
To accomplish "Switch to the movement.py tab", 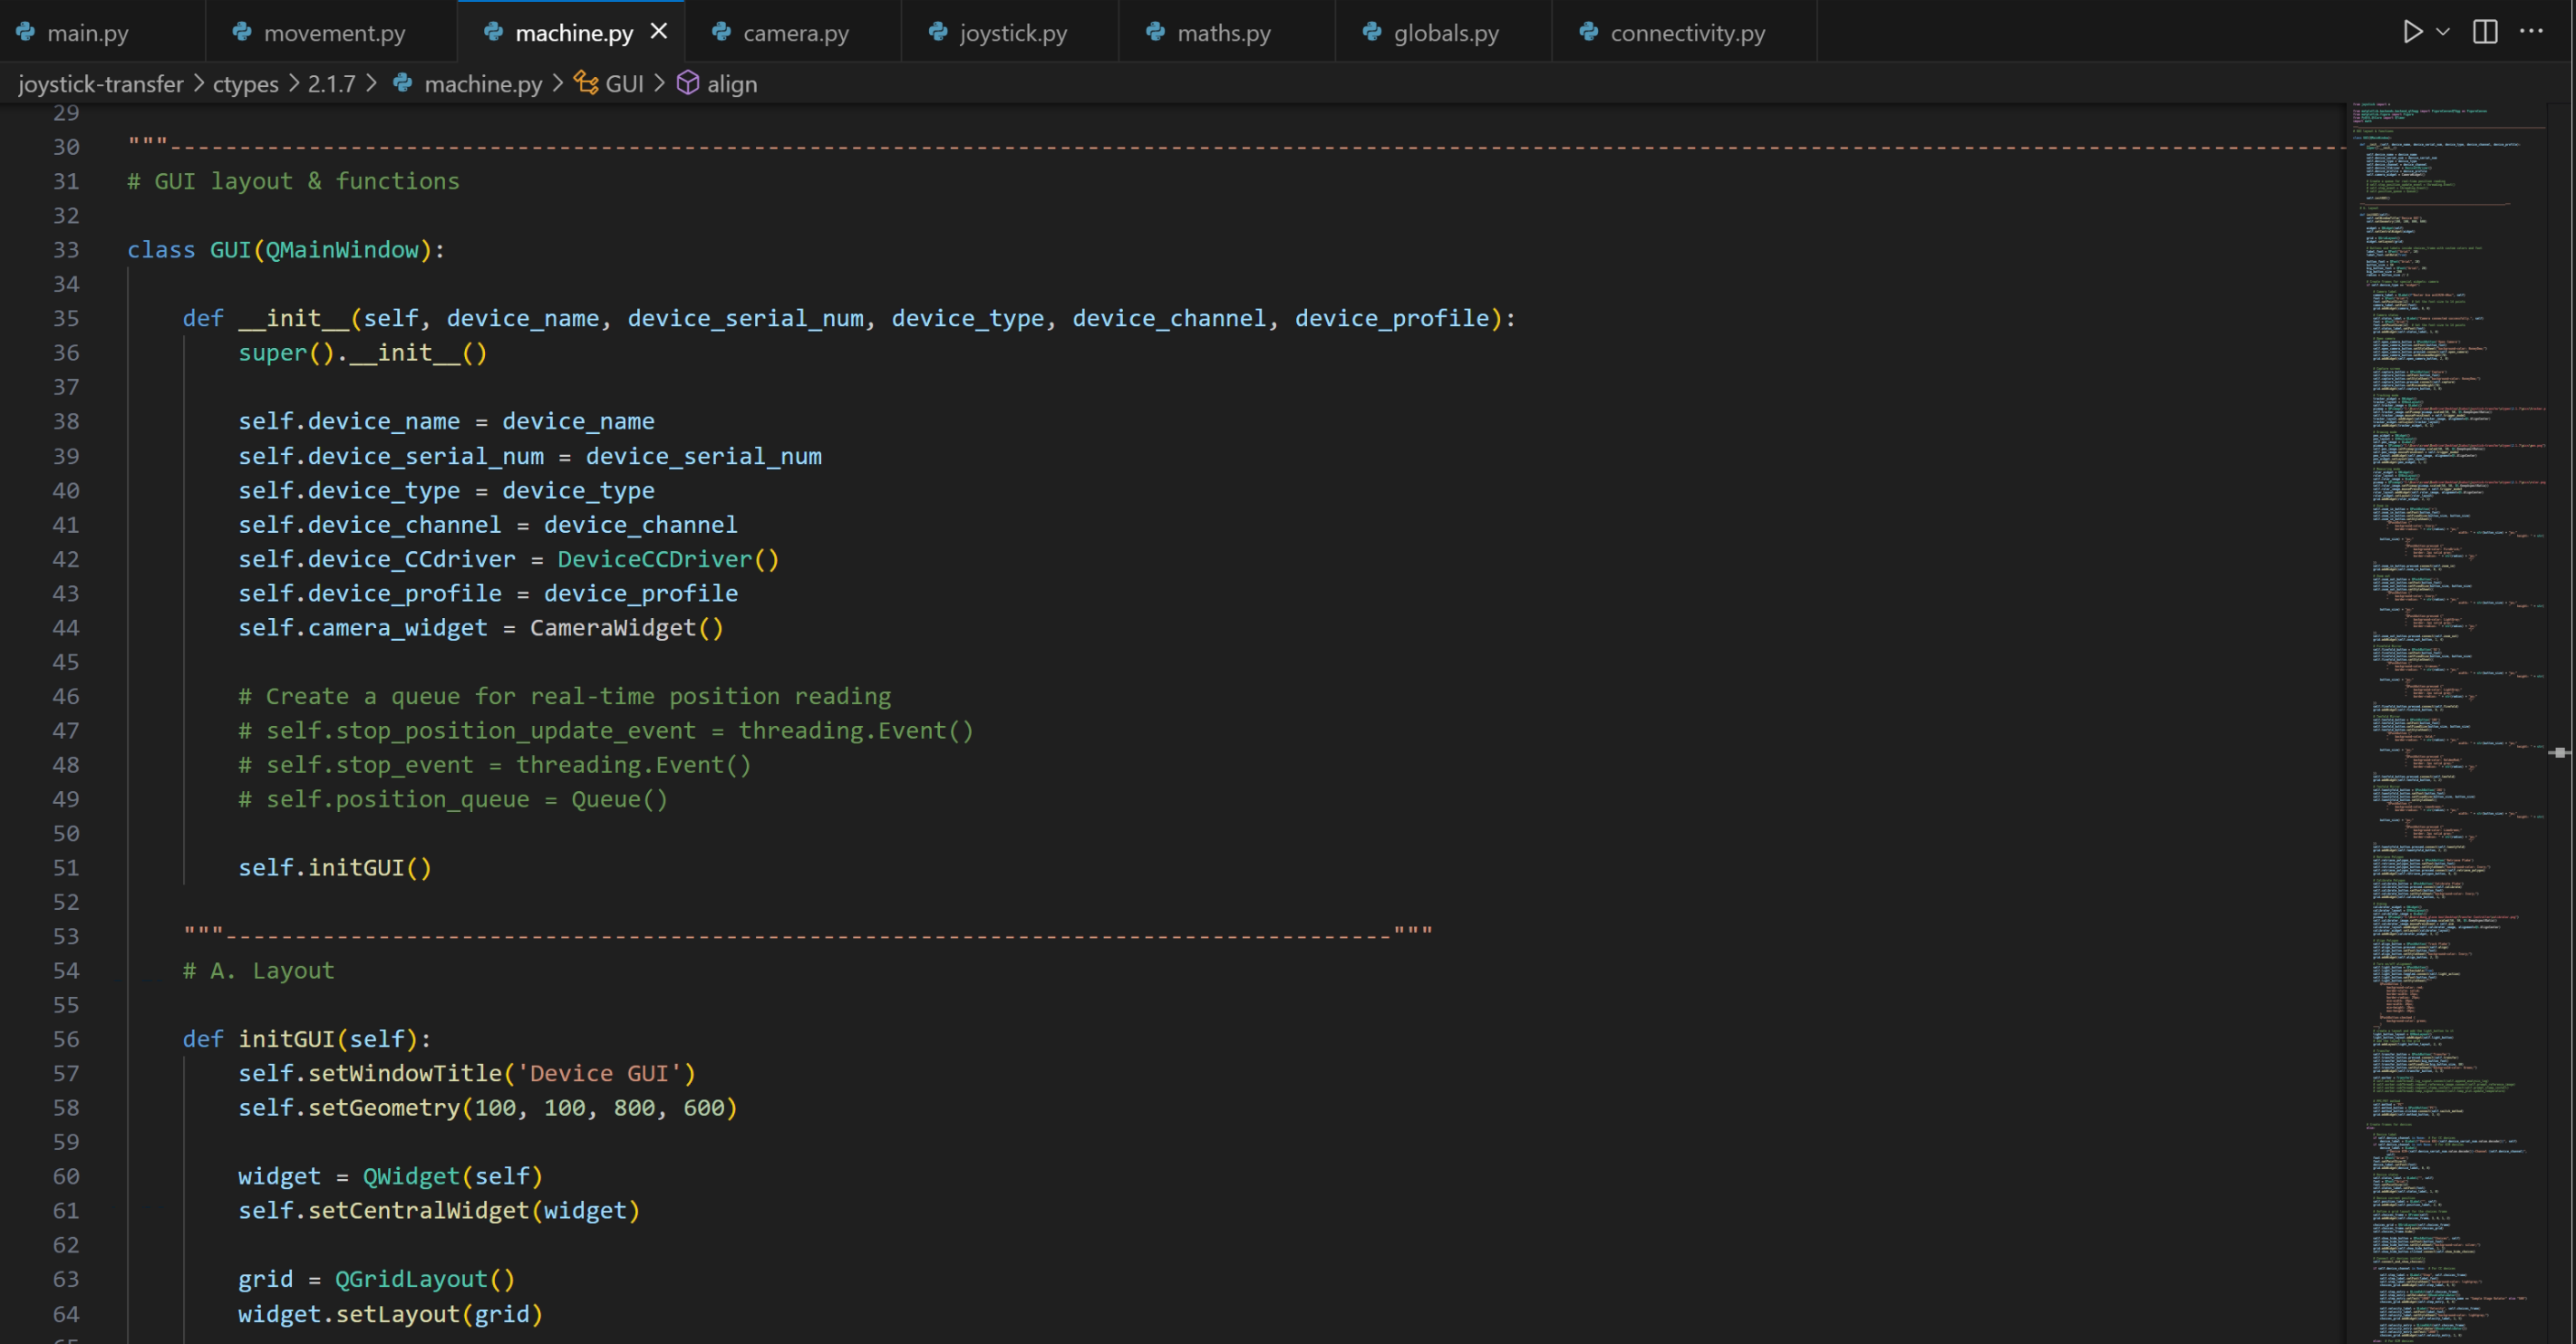I will [x=333, y=33].
